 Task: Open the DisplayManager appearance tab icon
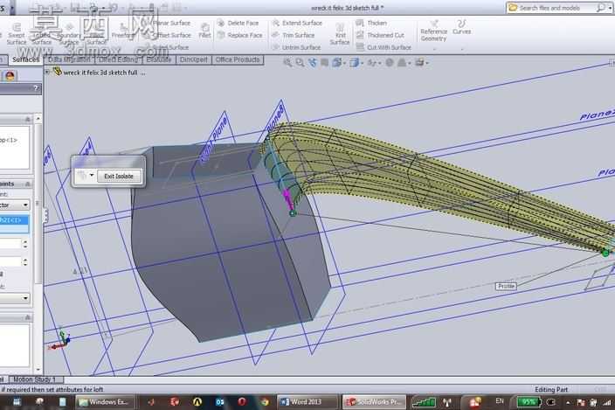pyautogui.click(x=10, y=76)
